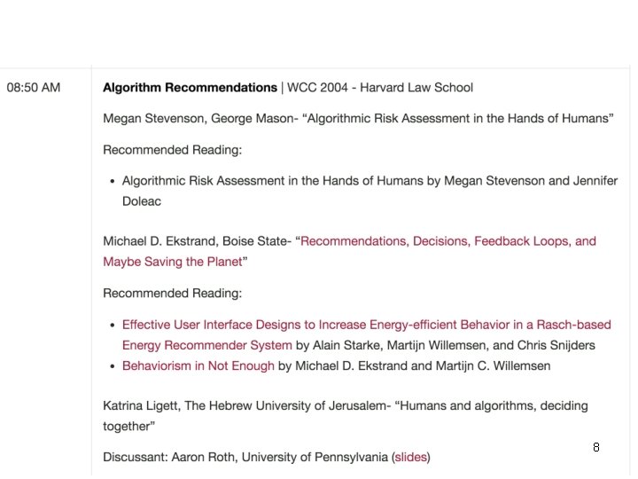This screenshot has height=479, width=638.
Task: Click the first Recommended Reading heading
Action: [x=172, y=150]
